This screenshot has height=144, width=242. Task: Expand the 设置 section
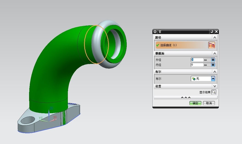tap(214, 86)
